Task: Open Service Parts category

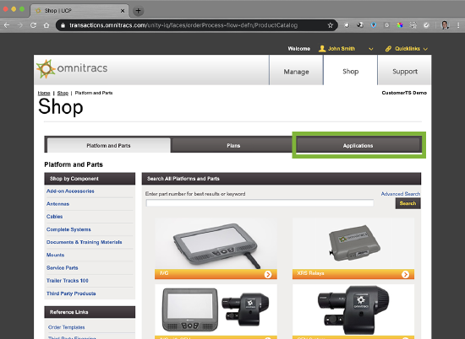Action: pos(63,267)
